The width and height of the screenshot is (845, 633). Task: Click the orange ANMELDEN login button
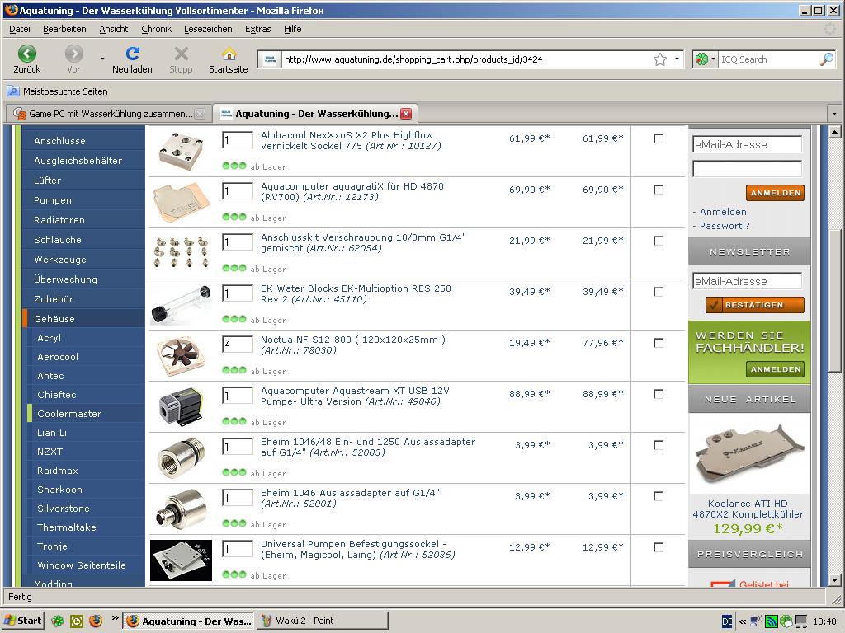(x=776, y=193)
